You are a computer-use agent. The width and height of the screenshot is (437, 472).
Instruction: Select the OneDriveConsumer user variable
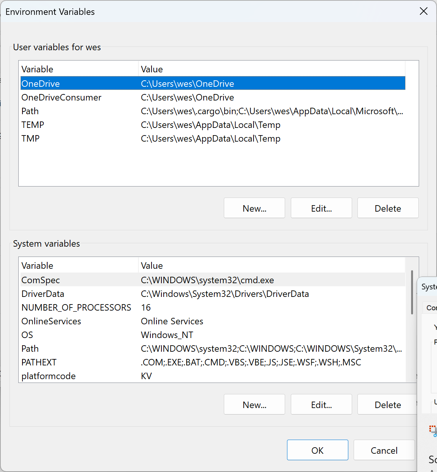(213, 97)
